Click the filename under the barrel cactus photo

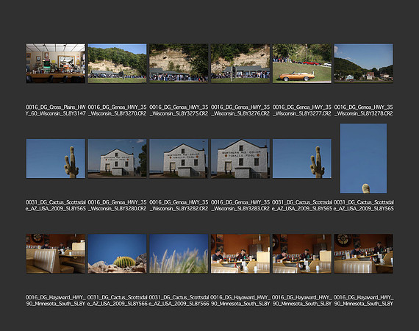tap(117, 301)
